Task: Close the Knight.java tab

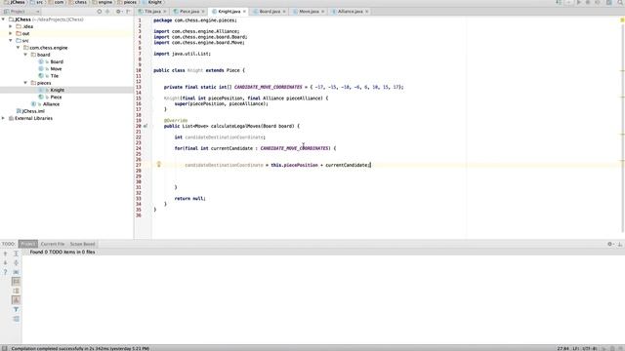Action: click(244, 12)
